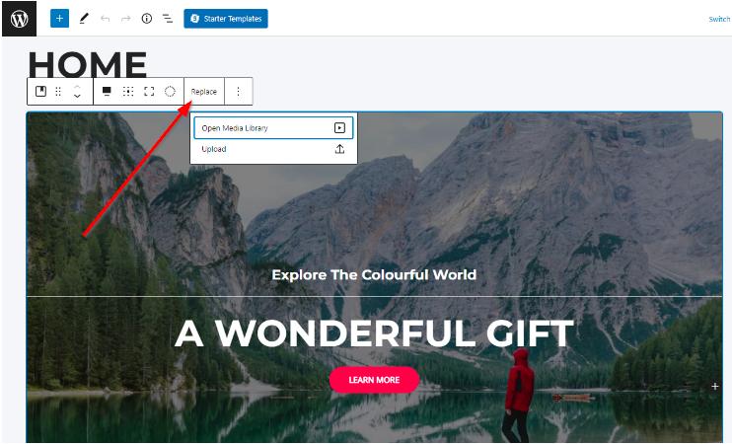Screen dimensions: 732x444
Task: Add a new block with plus button
Action: pyautogui.click(x=60, y=19)
